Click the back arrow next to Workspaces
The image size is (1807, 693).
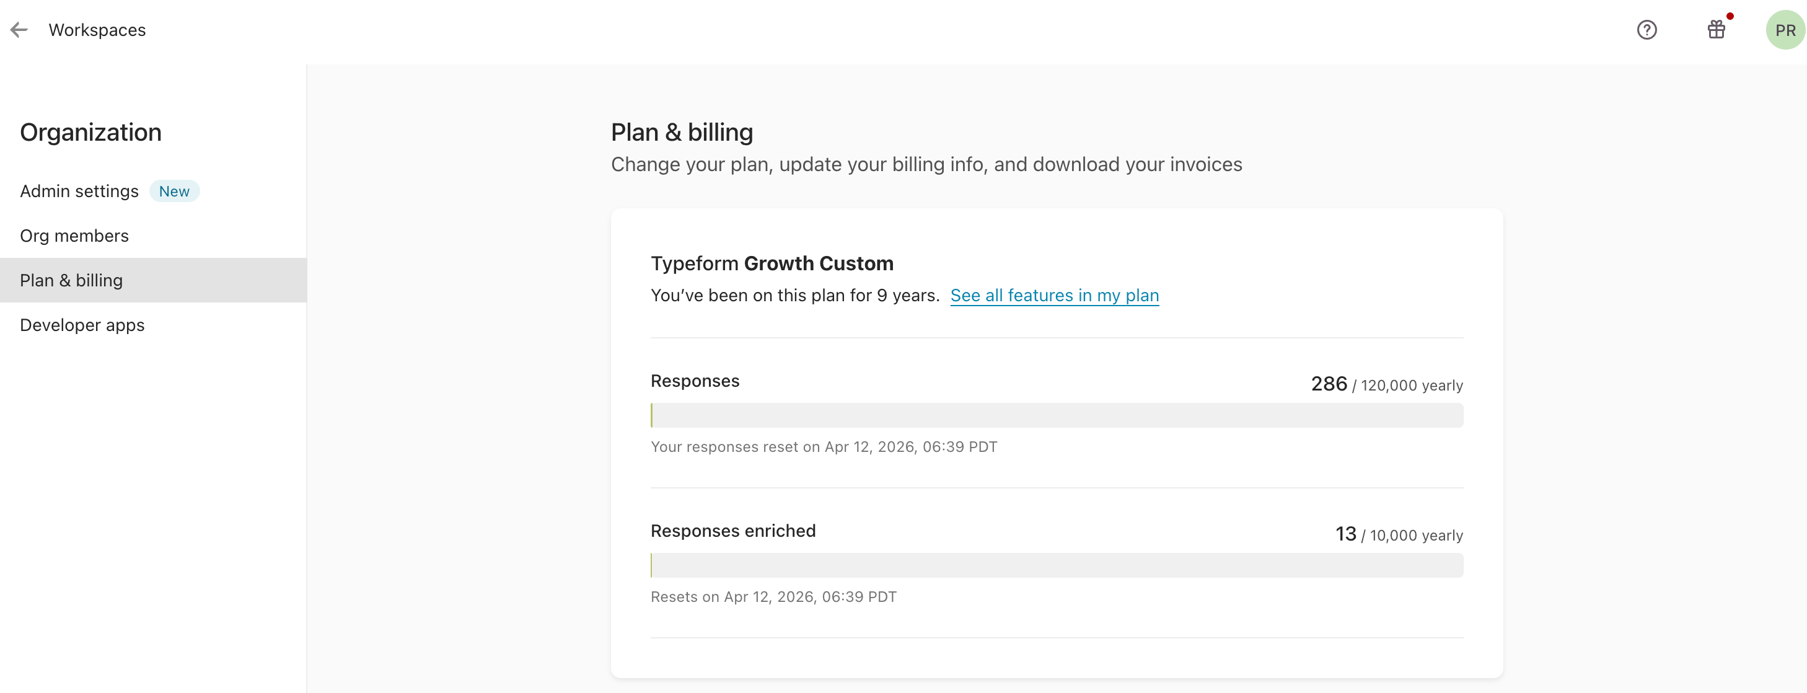(x=19, y=30)
